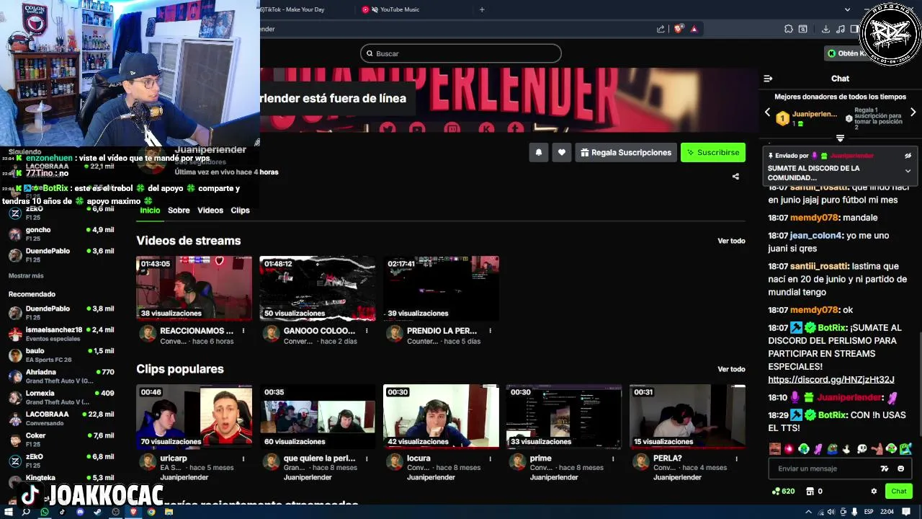Open options menu for prime clip
Viewport: 922px width, 519px height.
613,458
